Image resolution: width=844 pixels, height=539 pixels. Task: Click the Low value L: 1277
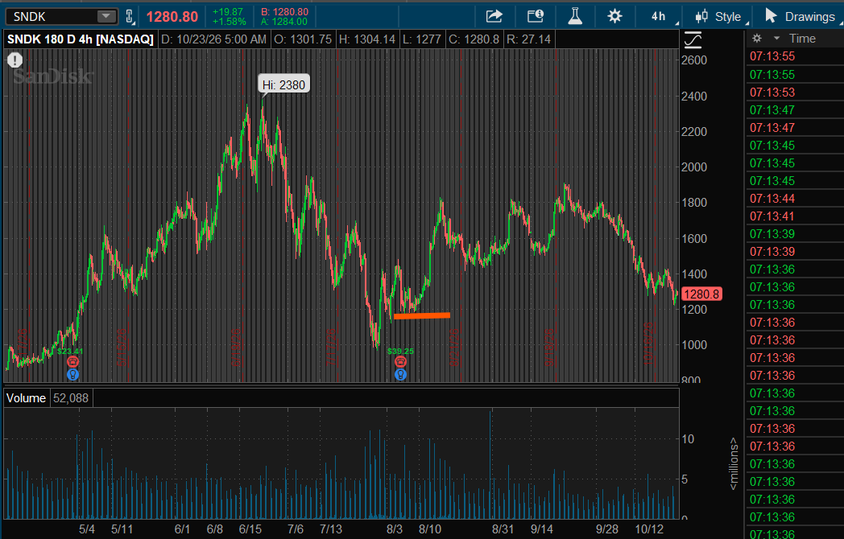(x=421, y=39)
